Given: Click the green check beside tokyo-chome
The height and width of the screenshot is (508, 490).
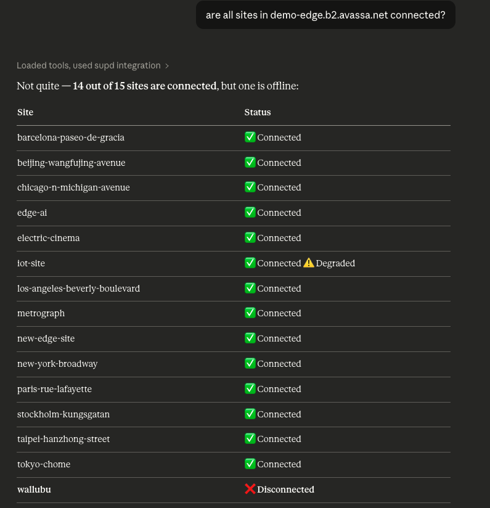Looking at the screenshot, I should coord(250,464).
